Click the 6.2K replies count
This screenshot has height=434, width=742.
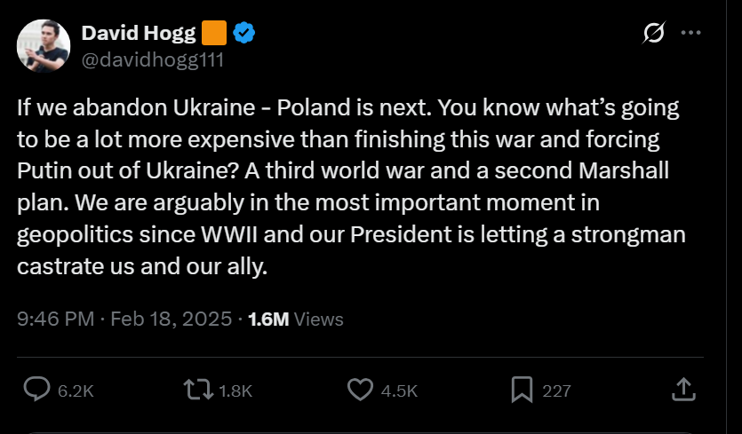pyautogui.click(x=76, y=391)
